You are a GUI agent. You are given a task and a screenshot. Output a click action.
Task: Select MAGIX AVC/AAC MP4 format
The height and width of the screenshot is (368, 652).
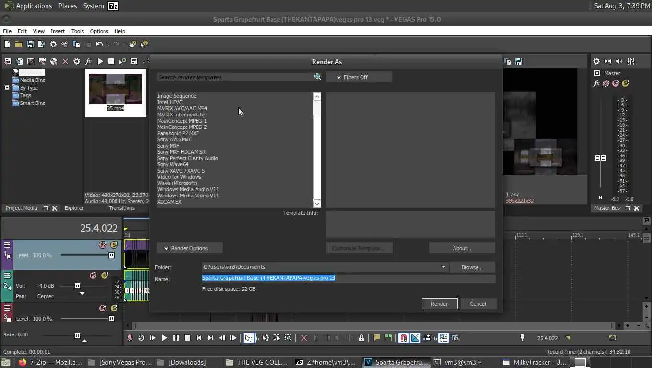[x=182, y=108]
